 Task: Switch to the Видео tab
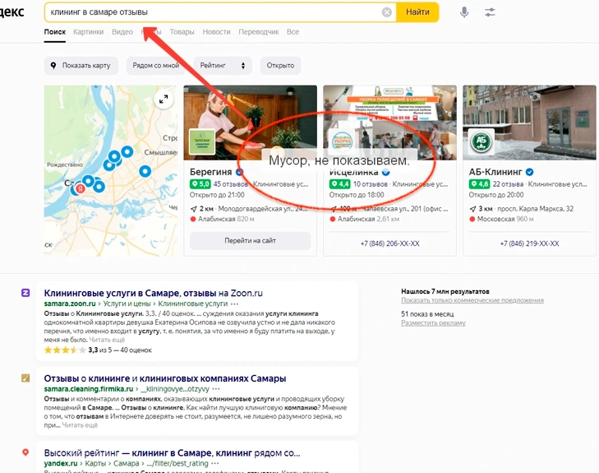click(122, 32)
